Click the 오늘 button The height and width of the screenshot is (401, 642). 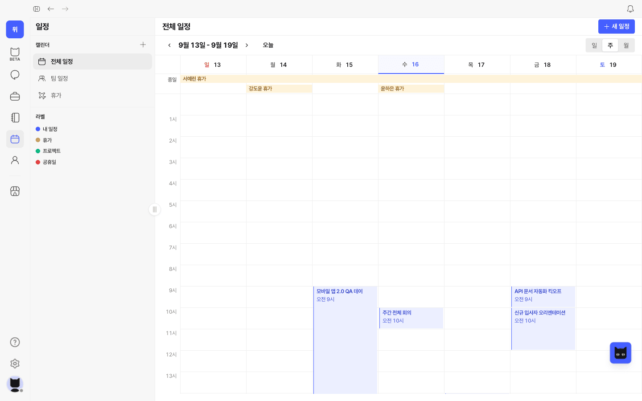(x=268, y=45)
